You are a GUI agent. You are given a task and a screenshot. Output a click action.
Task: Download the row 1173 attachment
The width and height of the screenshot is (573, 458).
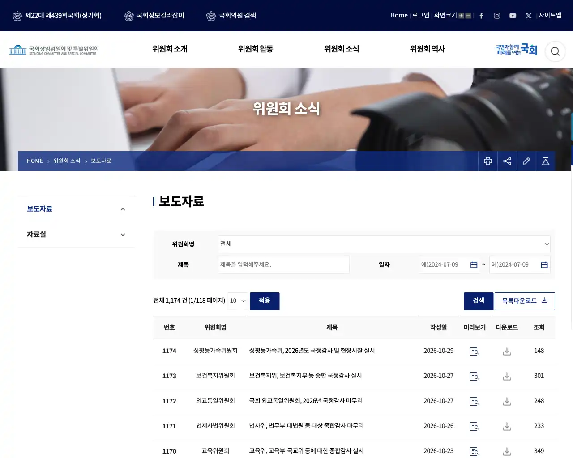[507, 377]
